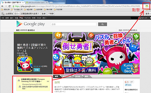Click the COLOPL, Inc. developer link
Viewport: 151px width, 93px height.
tap(22, 53)
